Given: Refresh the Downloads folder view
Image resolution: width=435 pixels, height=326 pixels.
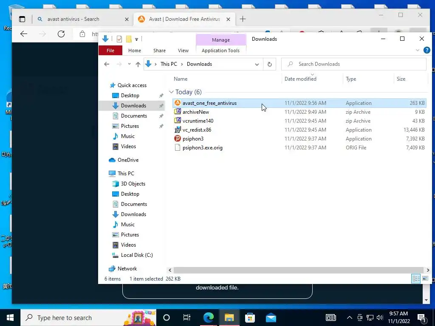Looking at the screenshot, I should click(269, 65).
